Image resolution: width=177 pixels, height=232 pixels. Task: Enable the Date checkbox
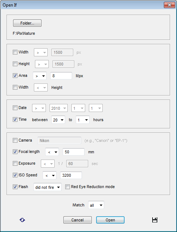pyautogui.click(x=15, y=108)
